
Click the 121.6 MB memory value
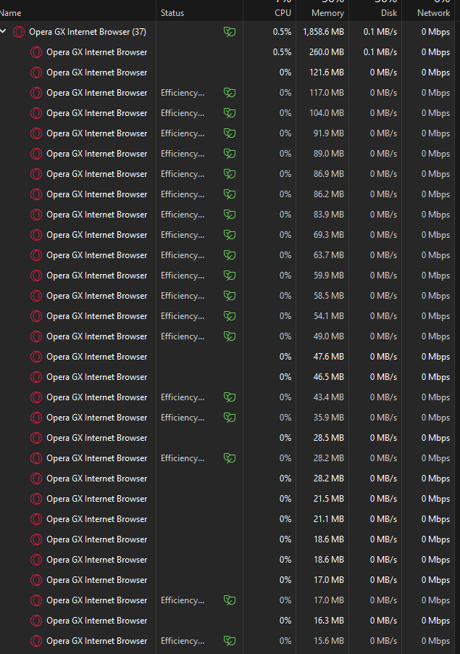point(327,73)
